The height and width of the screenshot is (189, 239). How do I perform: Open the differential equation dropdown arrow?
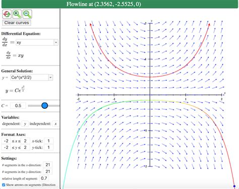pyautogui.click(x=56, y=42)
